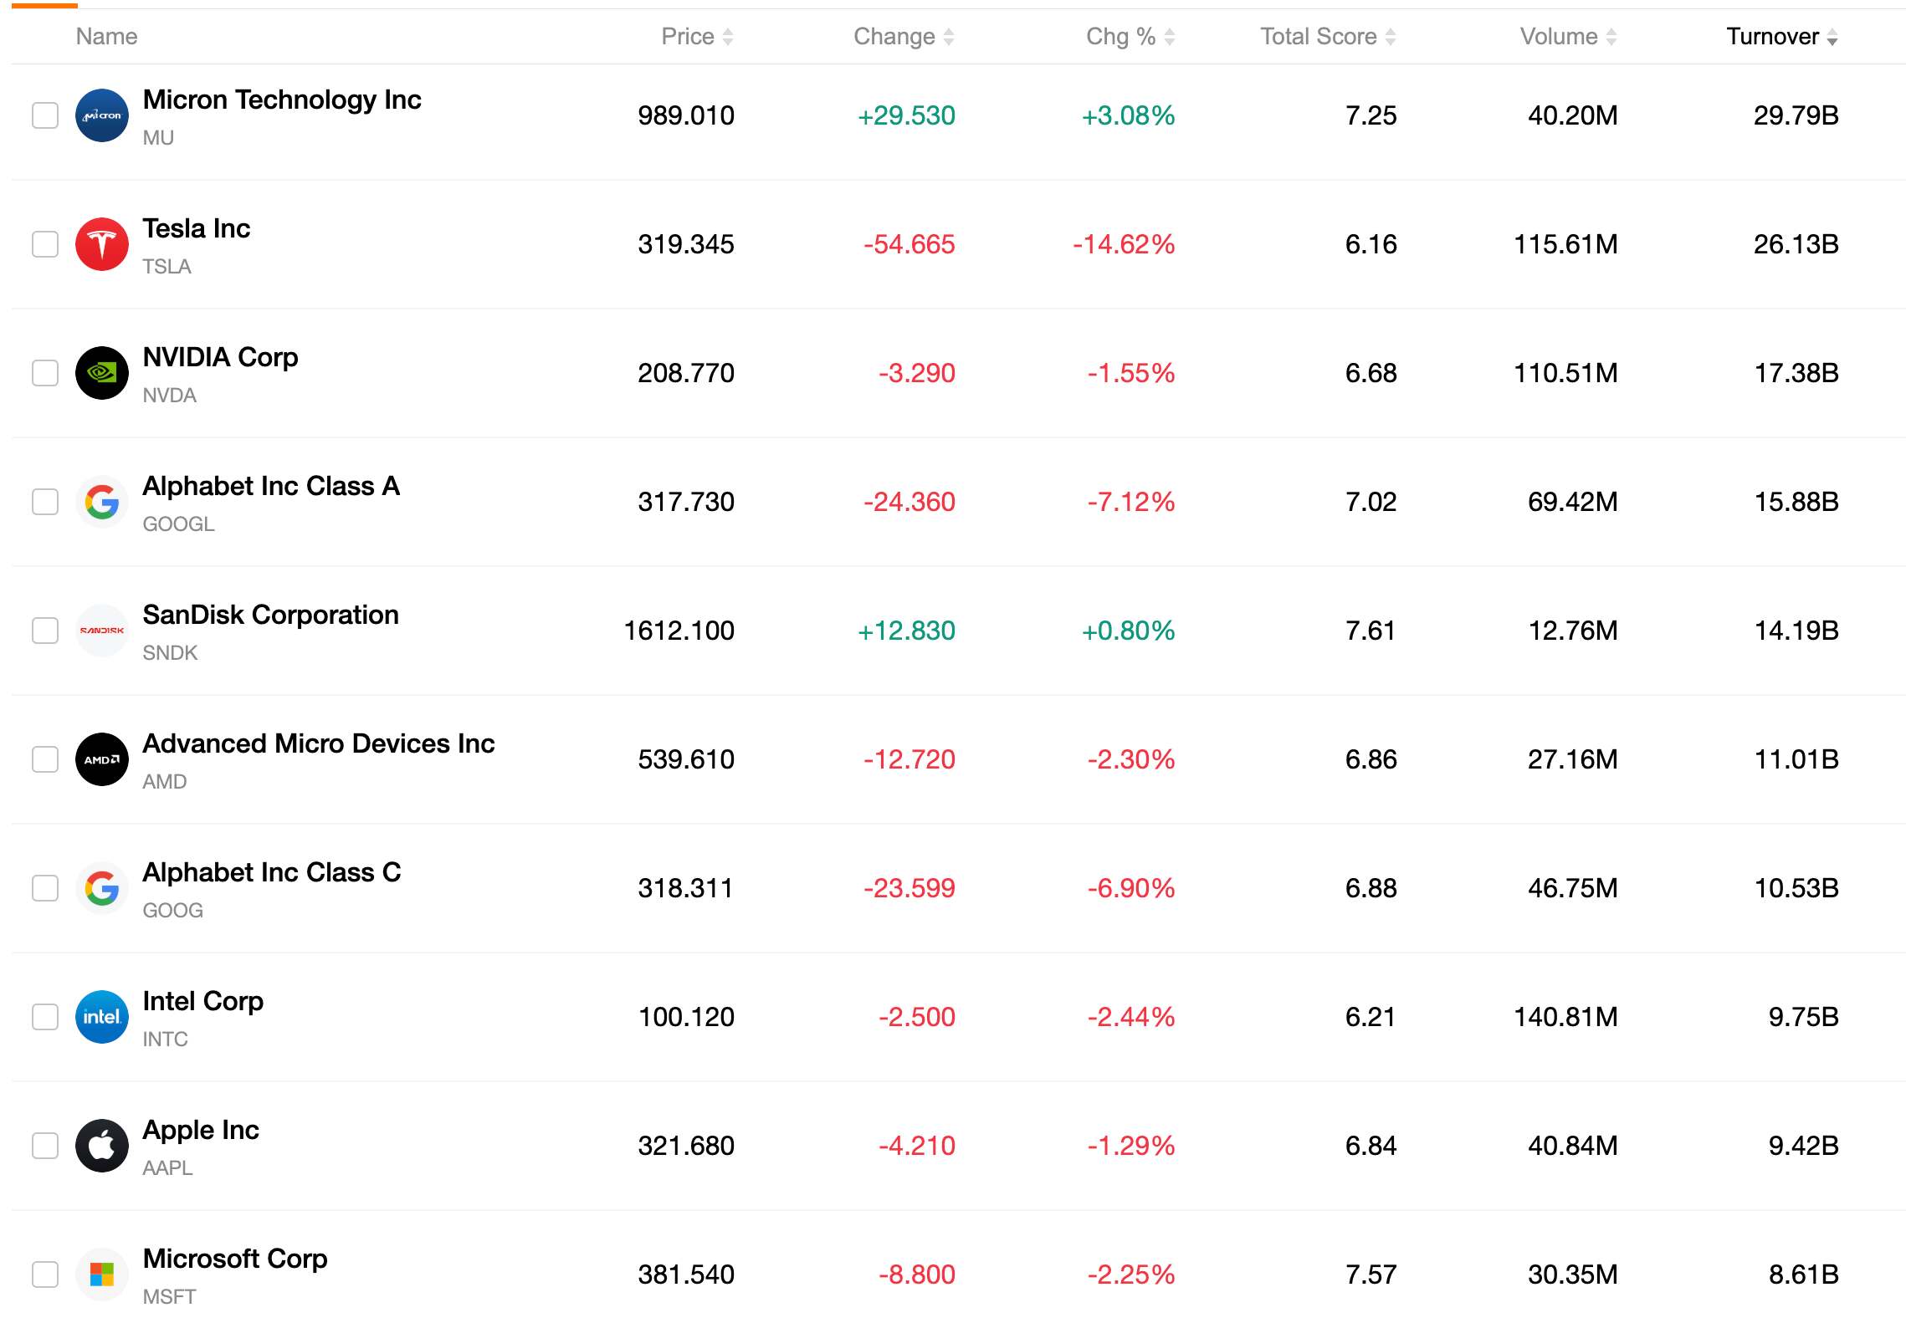Click the Change column sort arrows
This screenshot has width=1906, height=1323.
coord(949,37)
